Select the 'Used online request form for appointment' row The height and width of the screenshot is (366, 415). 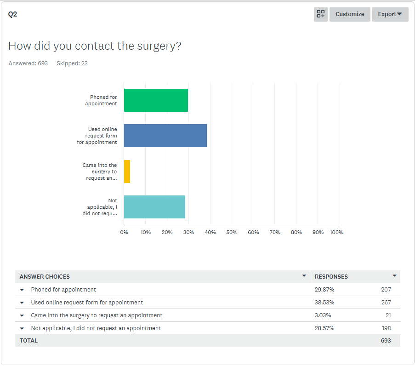(87, 303)
